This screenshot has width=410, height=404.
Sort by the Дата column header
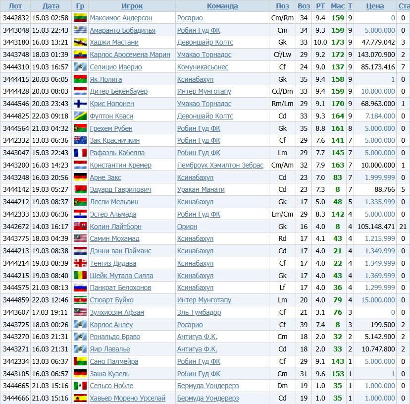51,6
